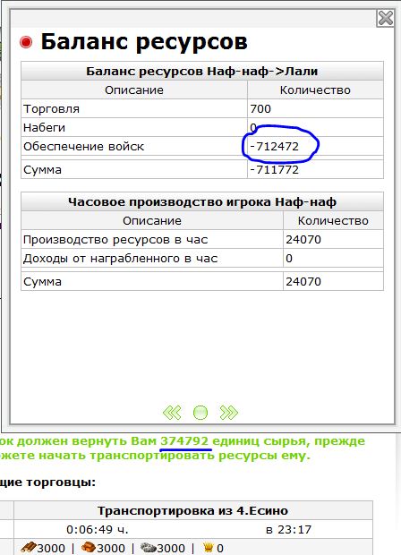Click 'транспортировать ресурсы ему.' green text

pyautogui.click(x=200, y=455)
